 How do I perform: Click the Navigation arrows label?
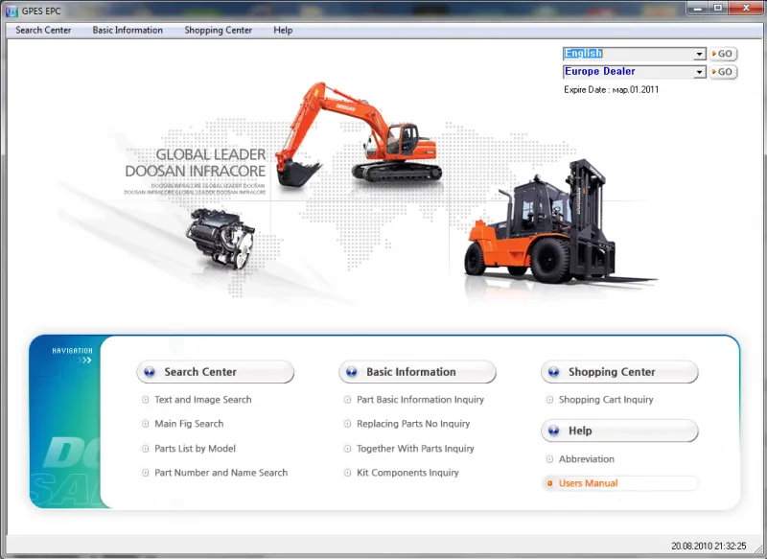point(73,356)
